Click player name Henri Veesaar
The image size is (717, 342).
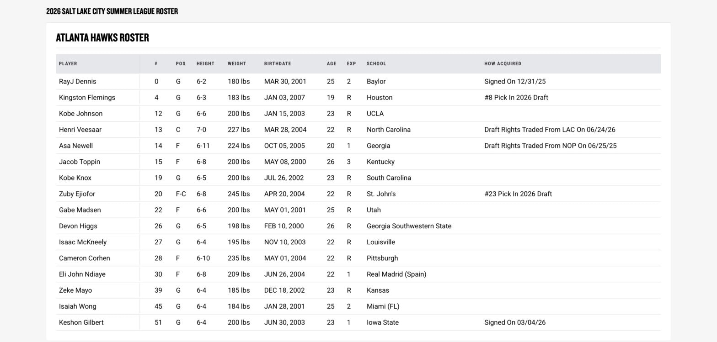(80, 130)
